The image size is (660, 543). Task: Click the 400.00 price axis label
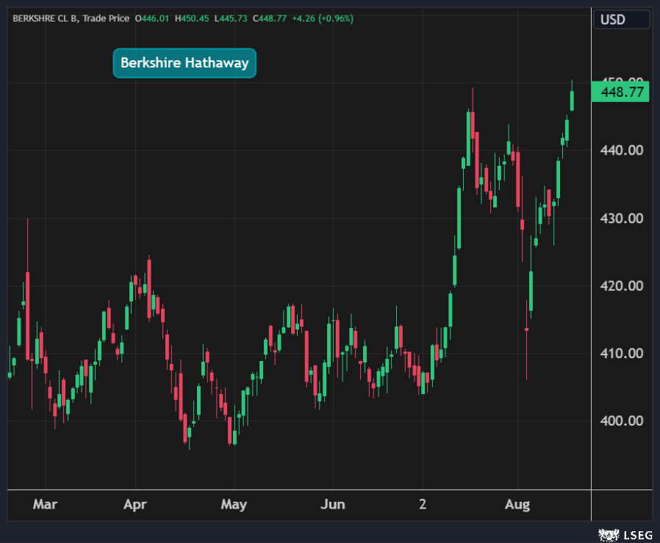click(622, 421)
